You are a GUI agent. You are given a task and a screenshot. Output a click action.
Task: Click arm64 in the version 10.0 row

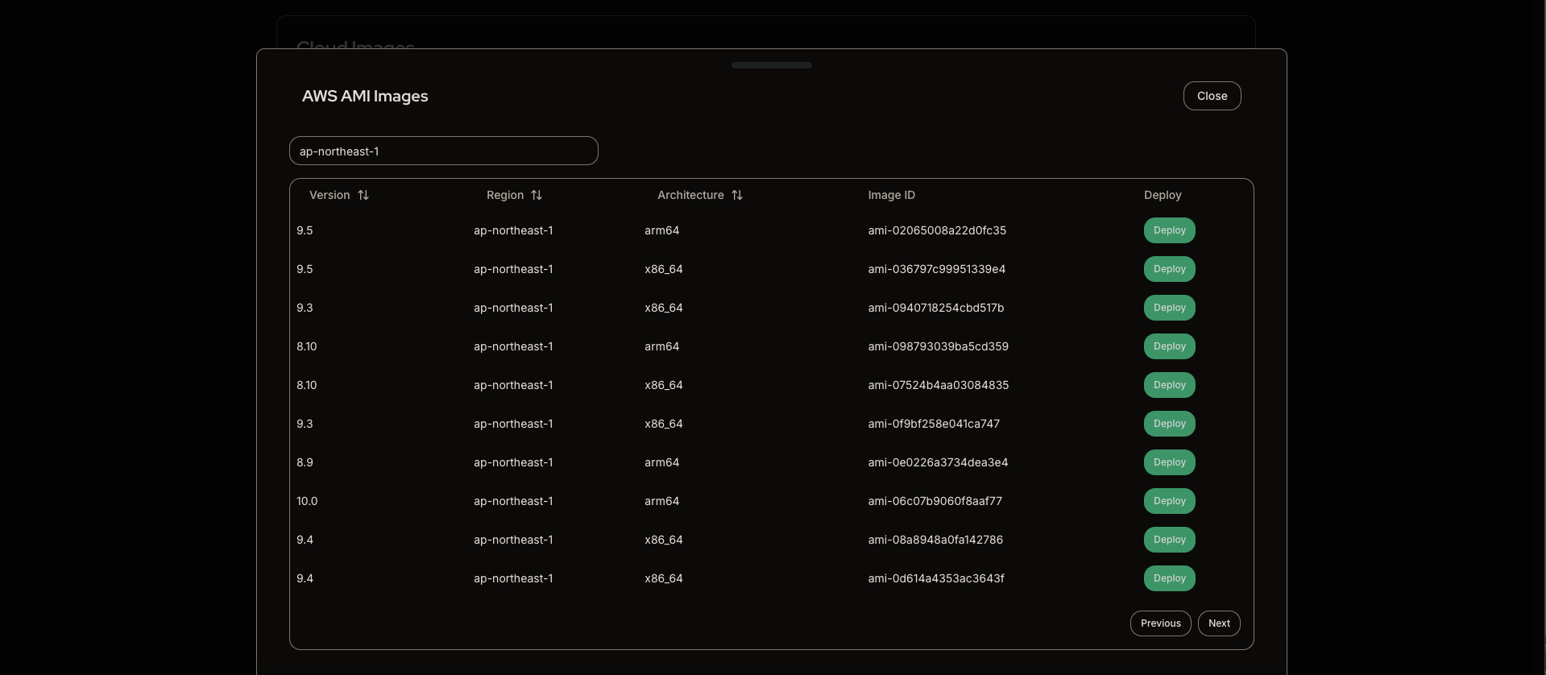(x=661, y=501)
